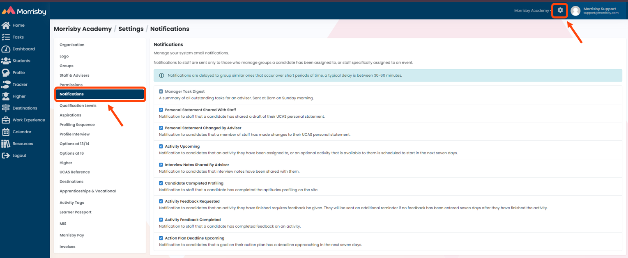Viewport: 628px width, 258px height.
Task: Open Aspirations settings page
Action: click(x=70, y=115)
